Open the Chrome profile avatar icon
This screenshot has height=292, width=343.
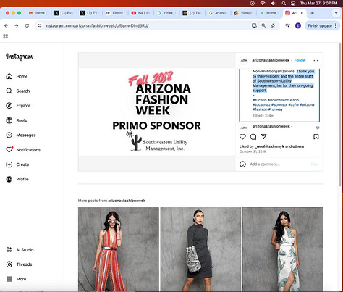point(298,25)
